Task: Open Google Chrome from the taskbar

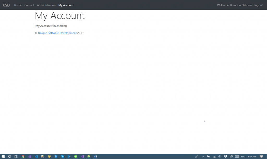Action: click(23, 156)
